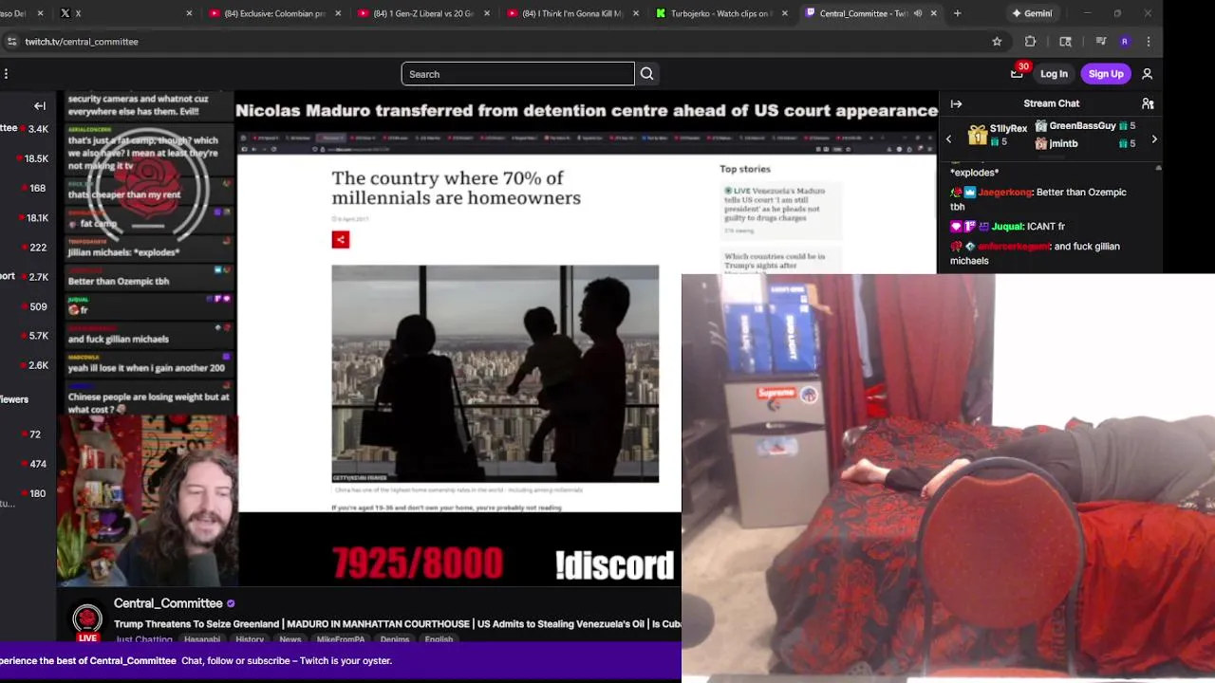
Task: Switch to the 1 Gen-Z Liberal tab
Action: pos(423,13)
